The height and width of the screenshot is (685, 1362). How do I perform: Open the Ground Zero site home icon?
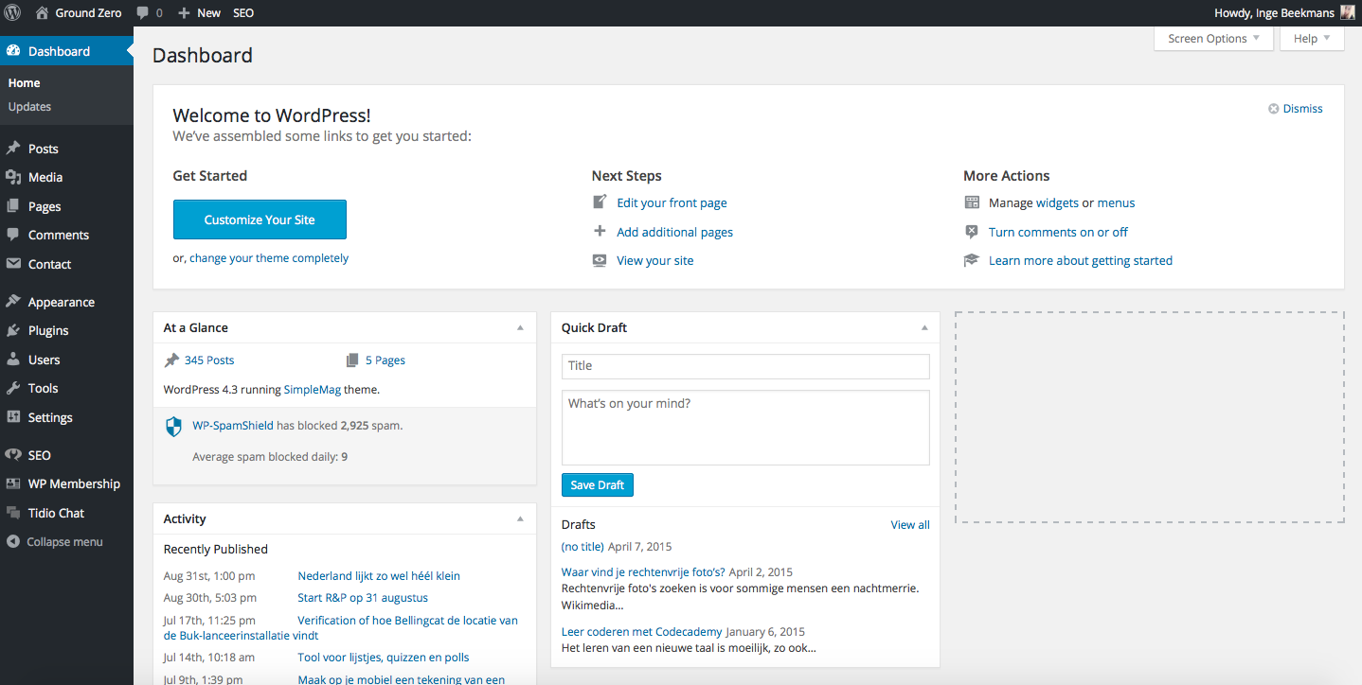42,13
